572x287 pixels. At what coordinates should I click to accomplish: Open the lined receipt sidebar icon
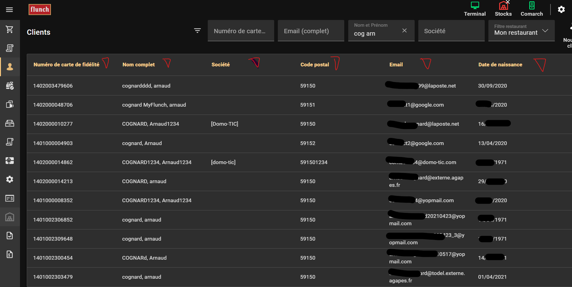click(10, 48)
